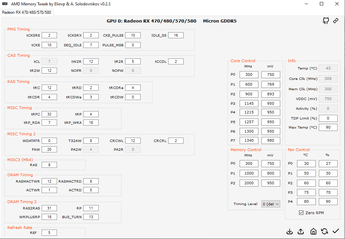The height and width of the screenshot is (239, 345).
Task: Click the tCKSRE input field
Action: 49,36
